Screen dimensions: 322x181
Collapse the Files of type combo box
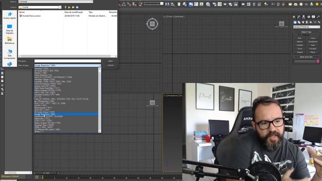(x=67, y=65)
